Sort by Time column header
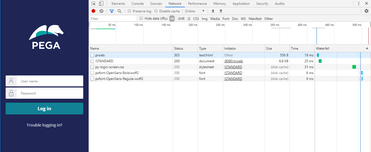The width and height of the screenshot is (371, 152). click(302, 49)
